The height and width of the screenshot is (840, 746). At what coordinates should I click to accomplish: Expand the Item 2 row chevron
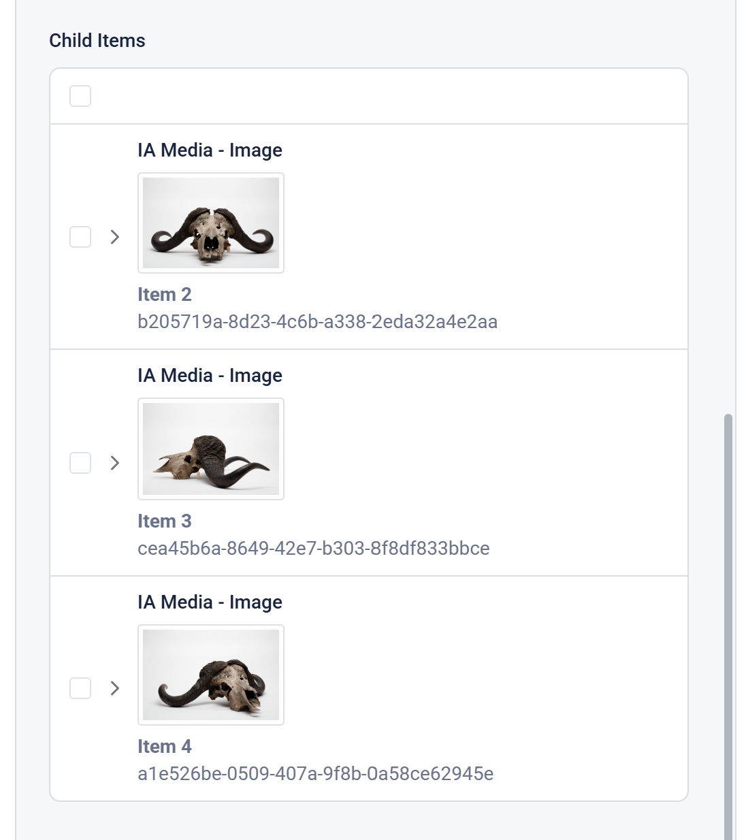click(115, 237)
